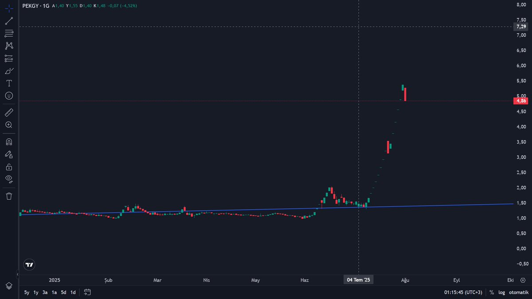Click the 7,29 crosshair price label
Viewport: 532px width, 299px height.
point(521,27)
